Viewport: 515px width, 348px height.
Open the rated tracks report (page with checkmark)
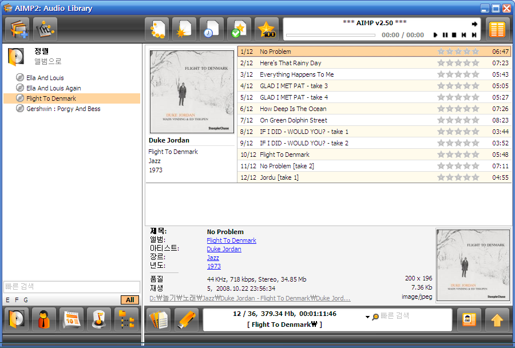pos(239,29)
